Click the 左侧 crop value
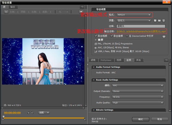 click(18, 12)
